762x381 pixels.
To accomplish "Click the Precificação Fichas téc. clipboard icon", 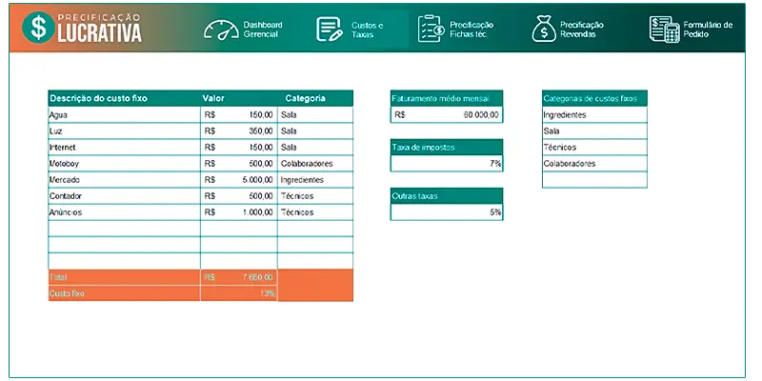I will point(431,29).
